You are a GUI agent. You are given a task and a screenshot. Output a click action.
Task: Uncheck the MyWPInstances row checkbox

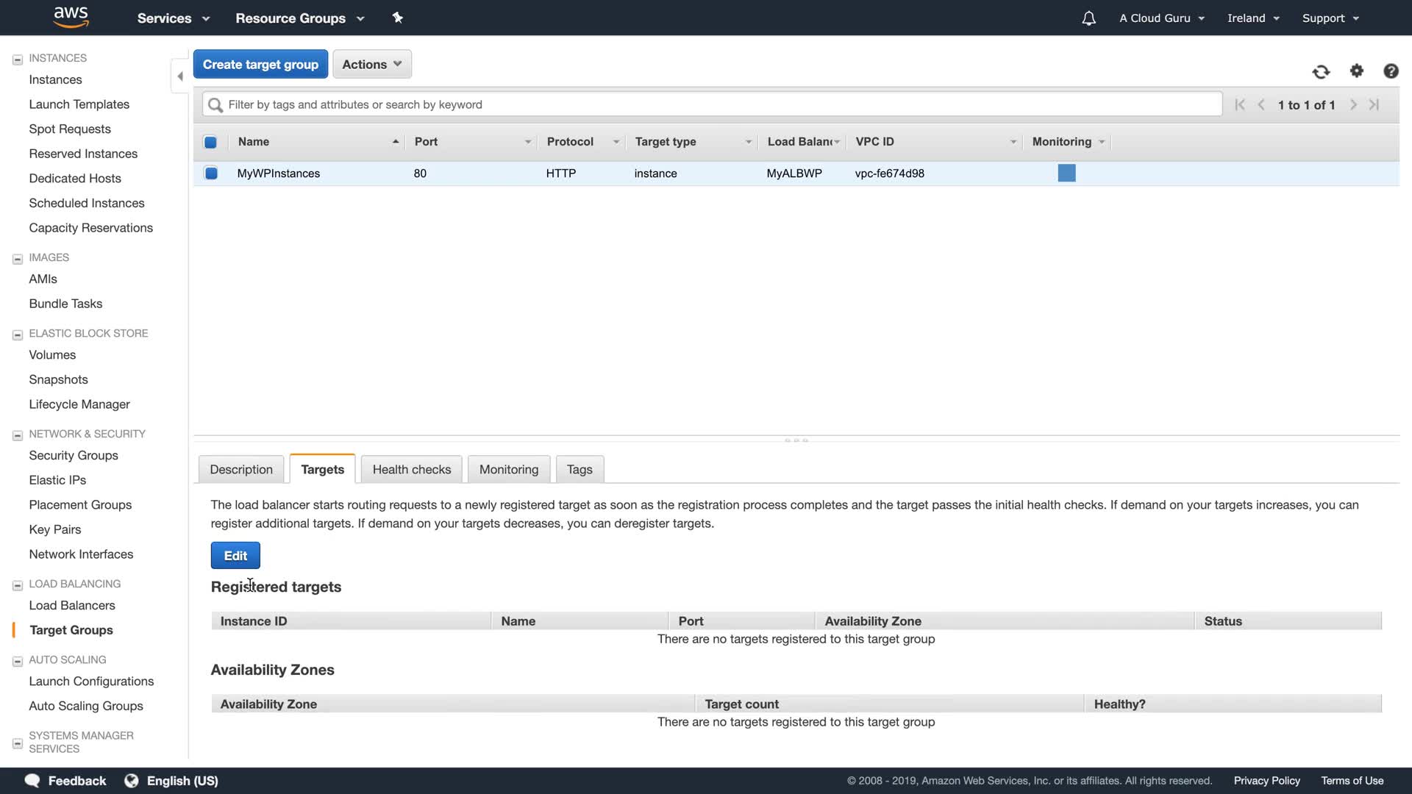point(211,174)
